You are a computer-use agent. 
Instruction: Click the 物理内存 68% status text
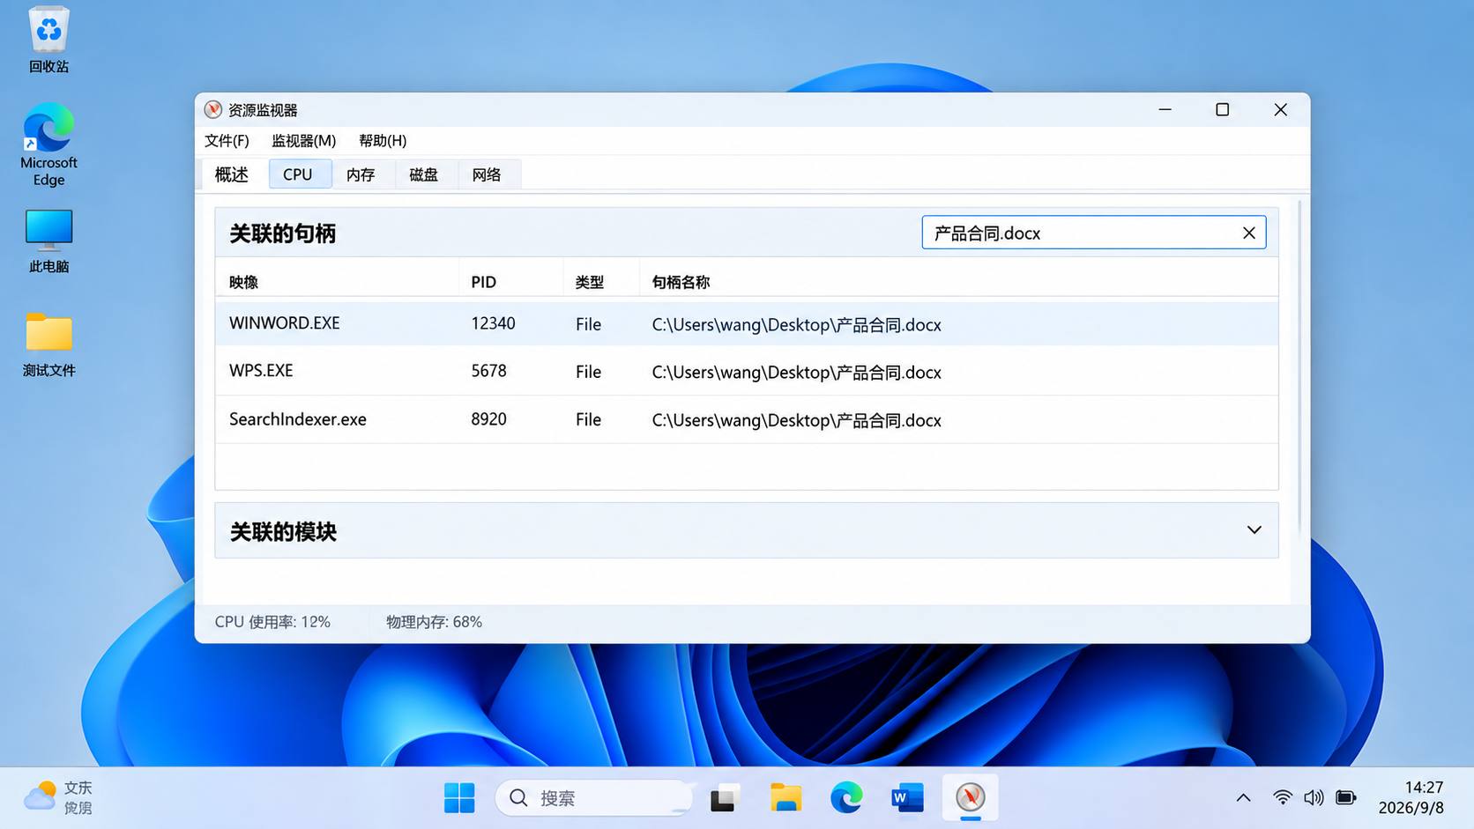(434, 622)
